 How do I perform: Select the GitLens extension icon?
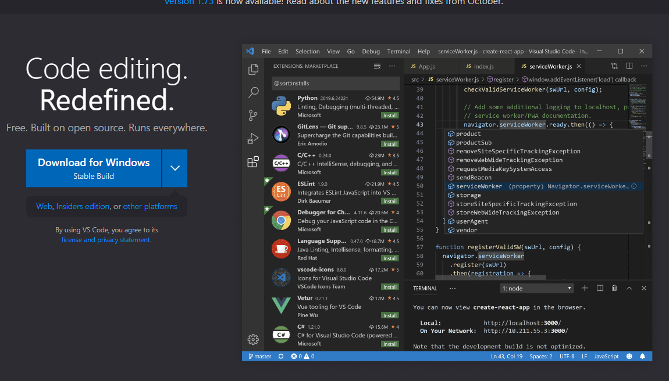281,135
